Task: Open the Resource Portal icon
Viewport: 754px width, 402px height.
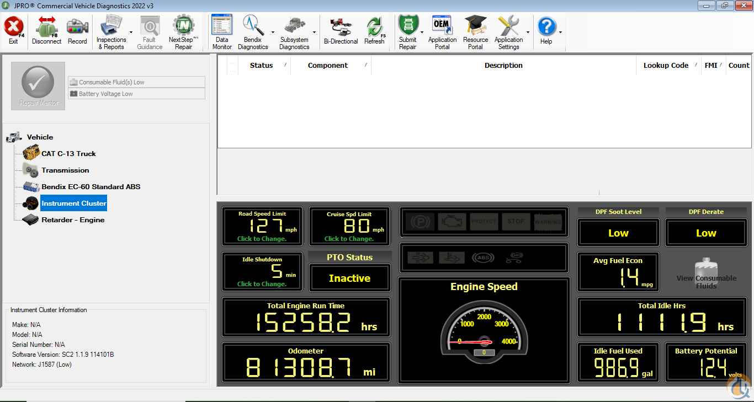Action: pos(475,32)
